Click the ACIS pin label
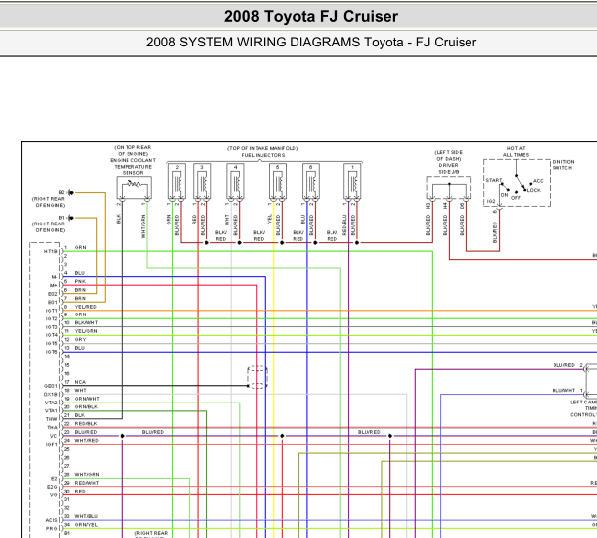The width and height of the screenshot is (597, 538). pyautogui.click(x=51, y=520)
